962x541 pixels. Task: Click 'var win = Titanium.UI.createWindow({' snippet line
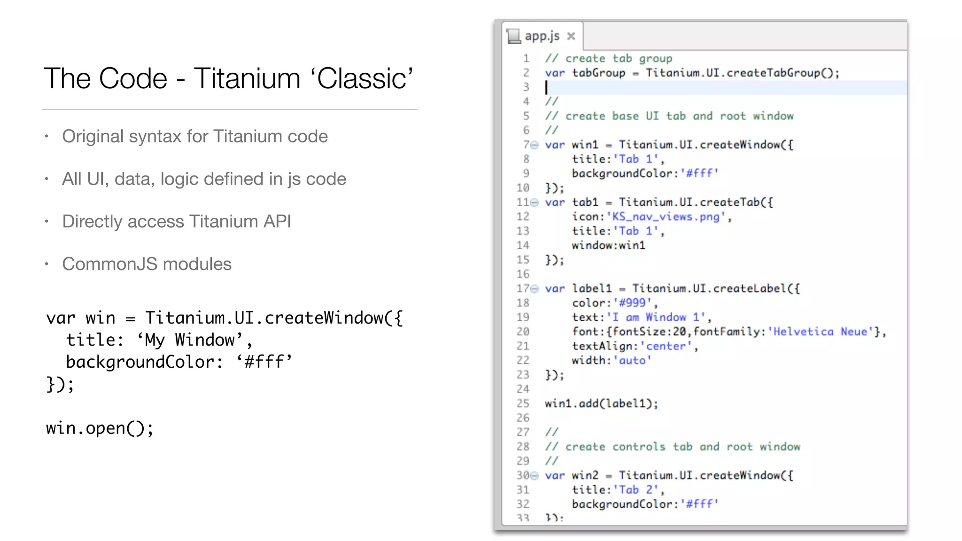(225, 318)
